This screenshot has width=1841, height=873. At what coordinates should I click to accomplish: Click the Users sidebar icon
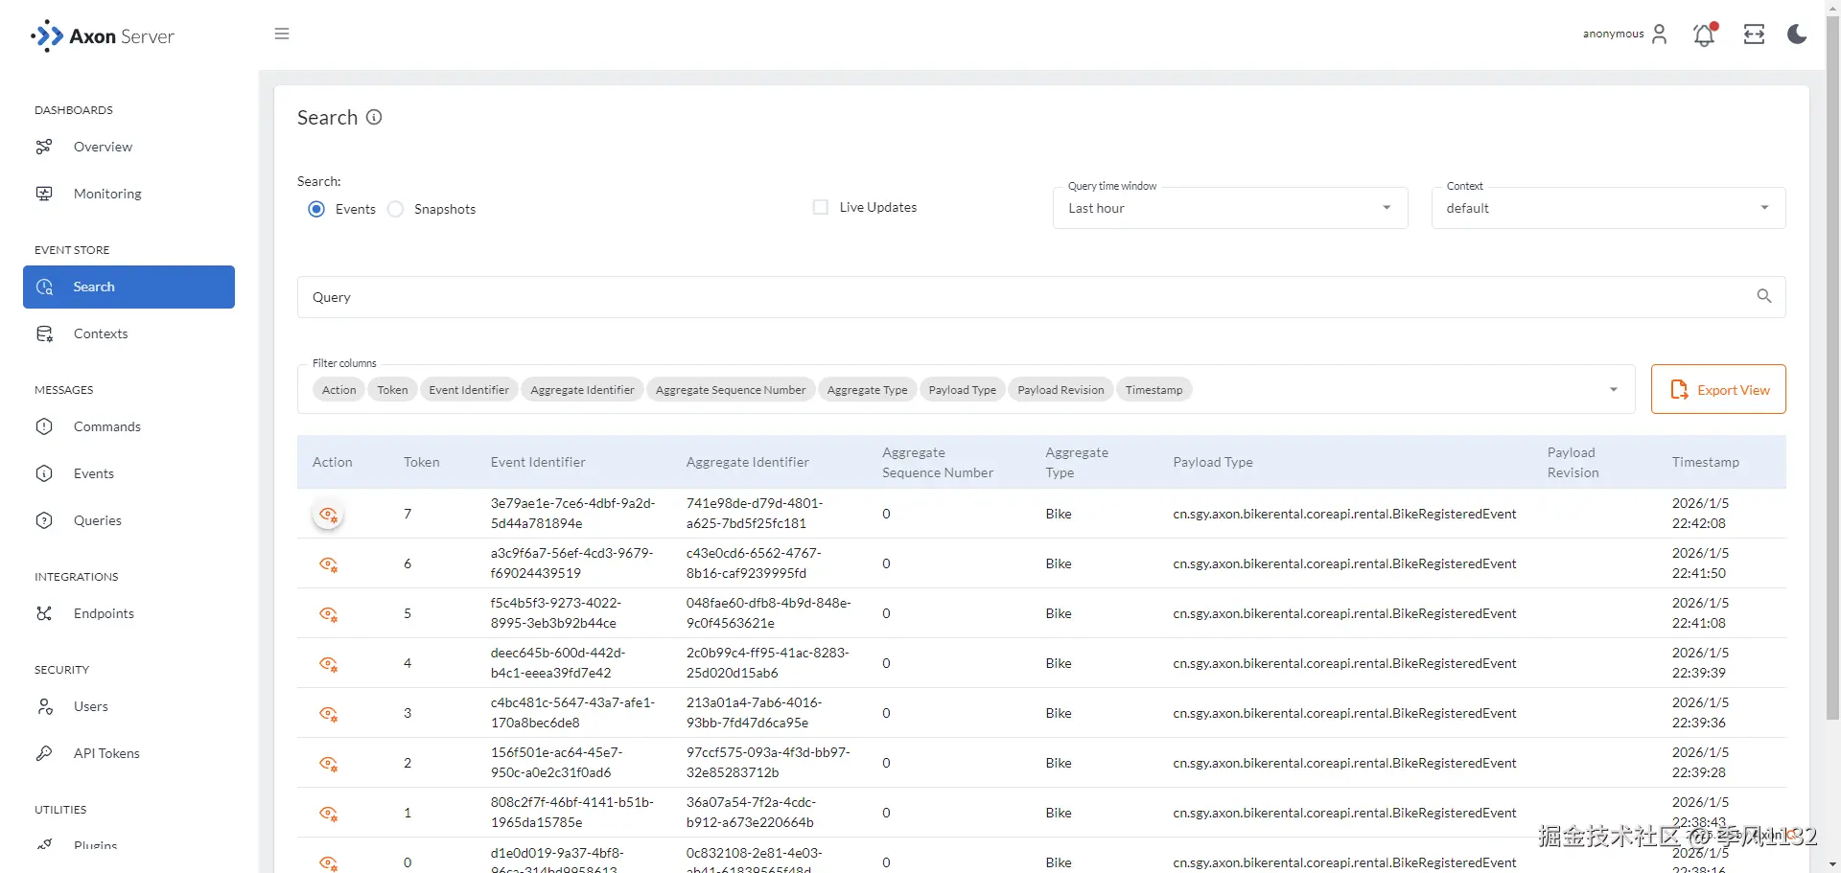coord(44,706)
